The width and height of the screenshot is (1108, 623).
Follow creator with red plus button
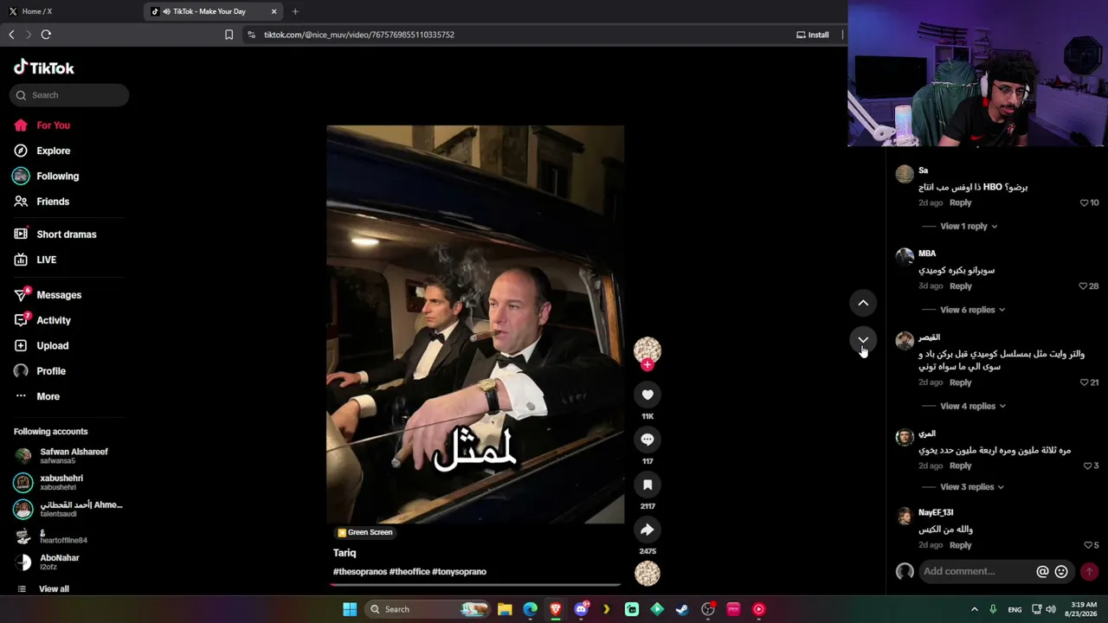(x=647, y=365)
